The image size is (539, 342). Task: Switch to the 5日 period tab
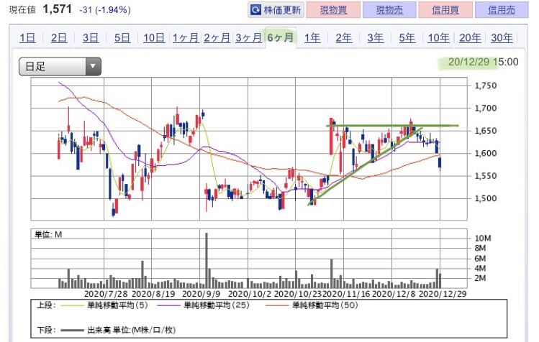(x=122, y=37)
